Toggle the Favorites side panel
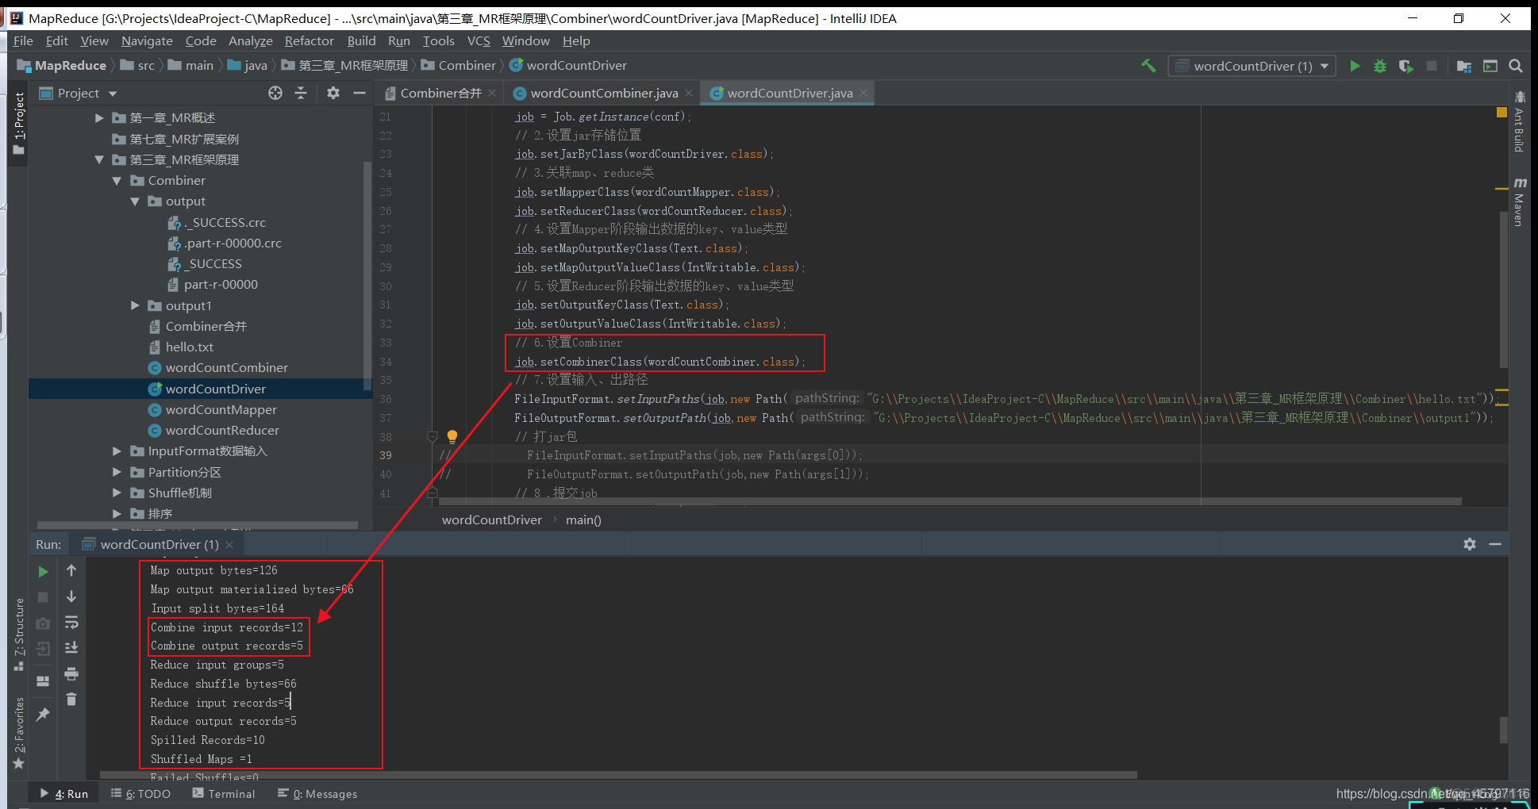Viewport: 1538px width, 809px height. point(19,732)
